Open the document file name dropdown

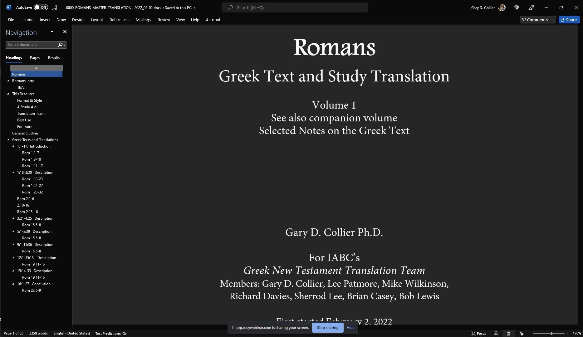[194, 8]
